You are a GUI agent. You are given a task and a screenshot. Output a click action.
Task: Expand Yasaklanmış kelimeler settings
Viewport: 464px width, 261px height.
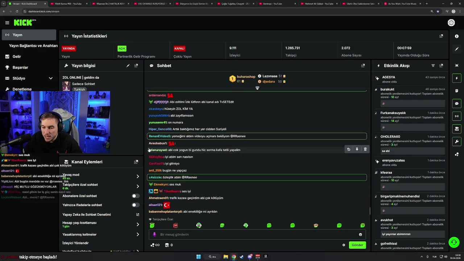click(x=138, y=235)
